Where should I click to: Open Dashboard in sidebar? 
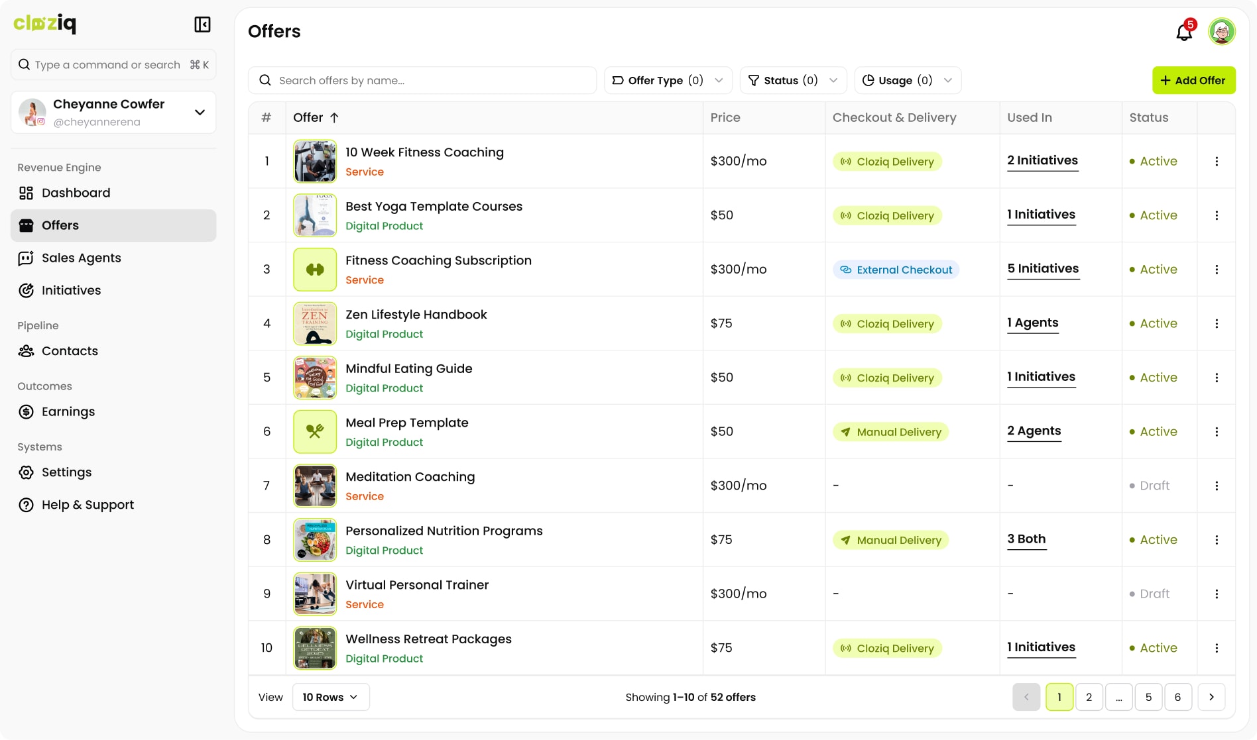click(113, 193)
